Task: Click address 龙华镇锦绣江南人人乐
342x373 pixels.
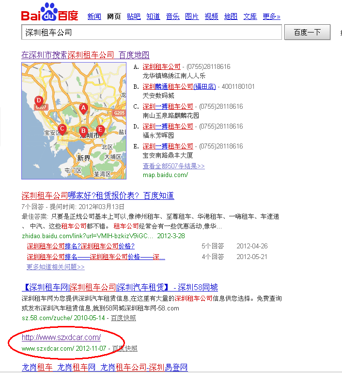Action: [x=174, y=76]
